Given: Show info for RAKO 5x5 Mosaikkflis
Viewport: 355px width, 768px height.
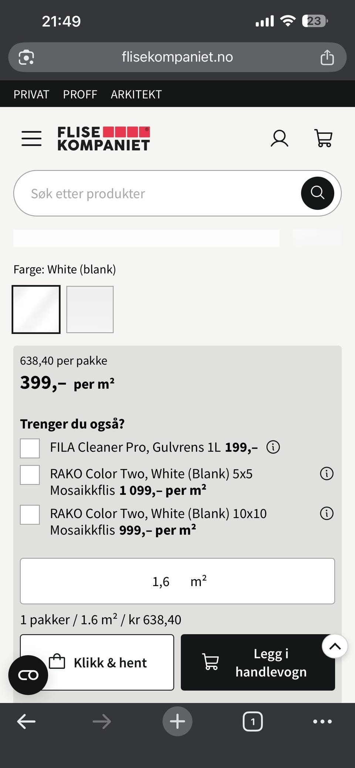Looking at the screenshot, I should 327,473.
